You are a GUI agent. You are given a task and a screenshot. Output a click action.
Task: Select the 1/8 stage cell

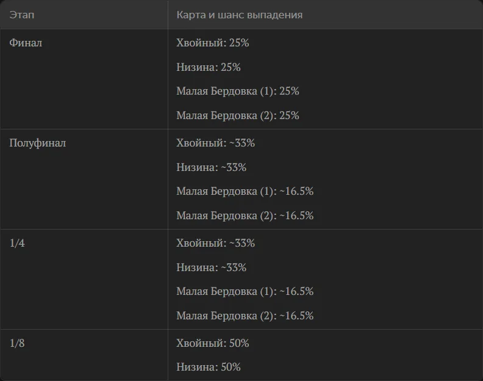pos(84,355)
